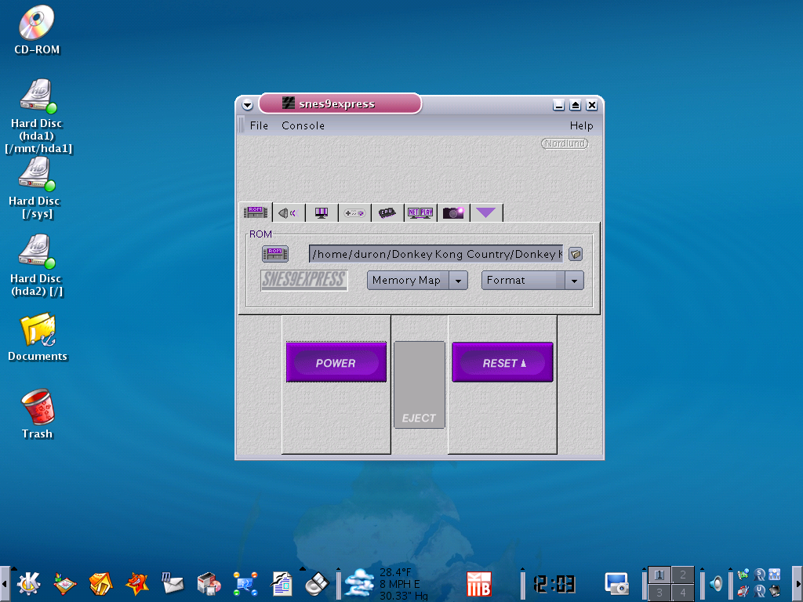Click the ROM cartridge icon button
The width and height of the screenshot is (803, 602).
pyautogui.click(x=275, y=254)
